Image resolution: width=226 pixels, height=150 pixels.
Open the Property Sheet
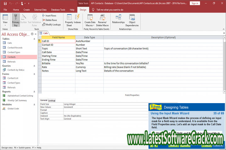coord(69,20)
